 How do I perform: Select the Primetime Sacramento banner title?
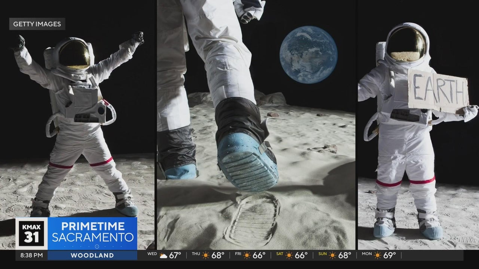(92, 232)
